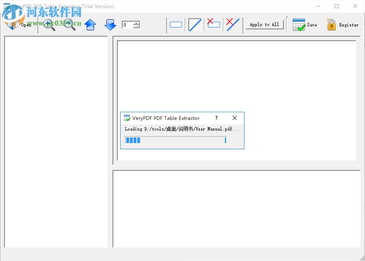Open help via the question mark in dialog

pyautogui.click(x=216, y=118)
